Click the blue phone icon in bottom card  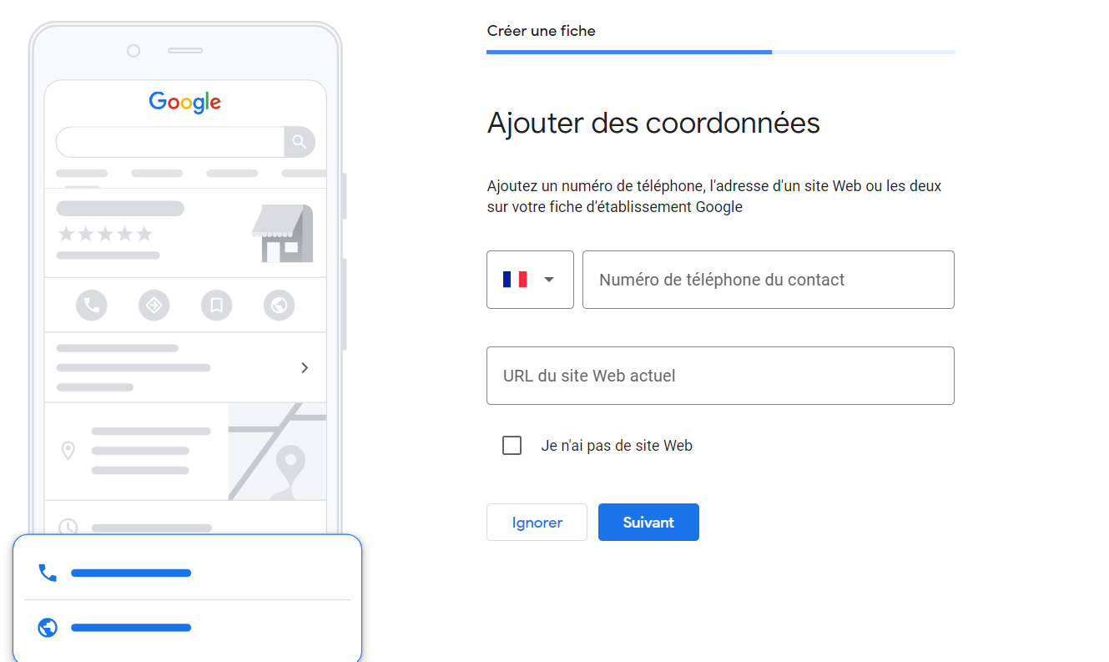(x=48, y=573)
